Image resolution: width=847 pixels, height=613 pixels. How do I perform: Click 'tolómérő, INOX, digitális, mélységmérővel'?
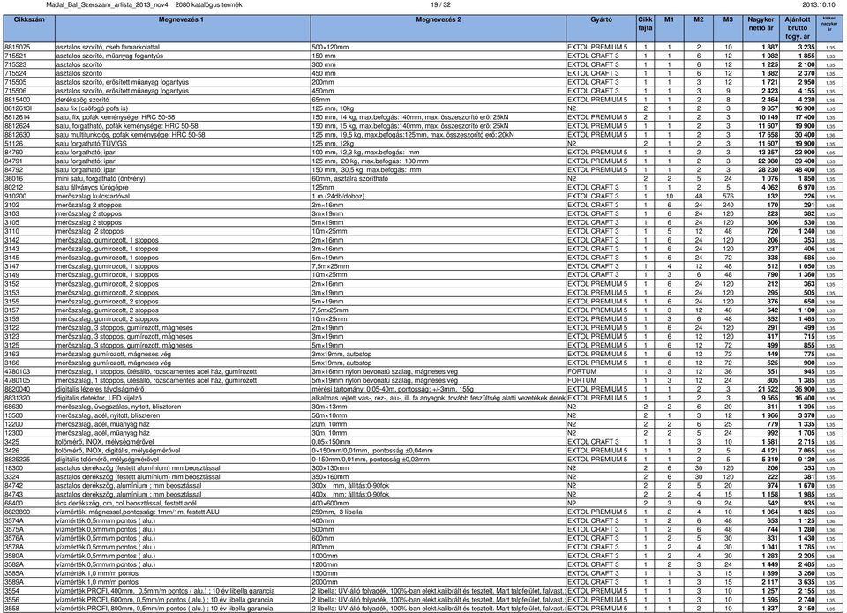[118, 451]
